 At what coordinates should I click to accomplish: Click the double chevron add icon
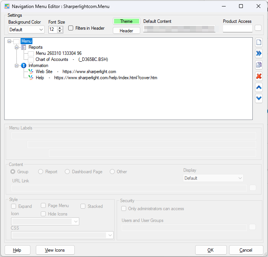(259, 54)
